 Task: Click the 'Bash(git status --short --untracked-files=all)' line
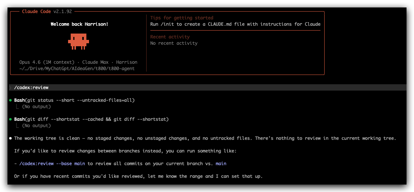coord(74,100)
